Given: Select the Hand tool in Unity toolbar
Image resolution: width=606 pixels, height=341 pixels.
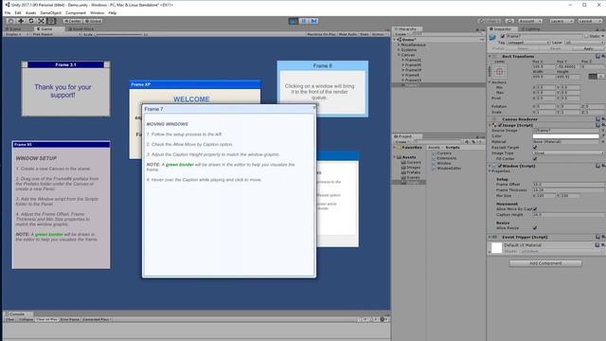Looking at the screenshot, I should click(x=10, y=21).
